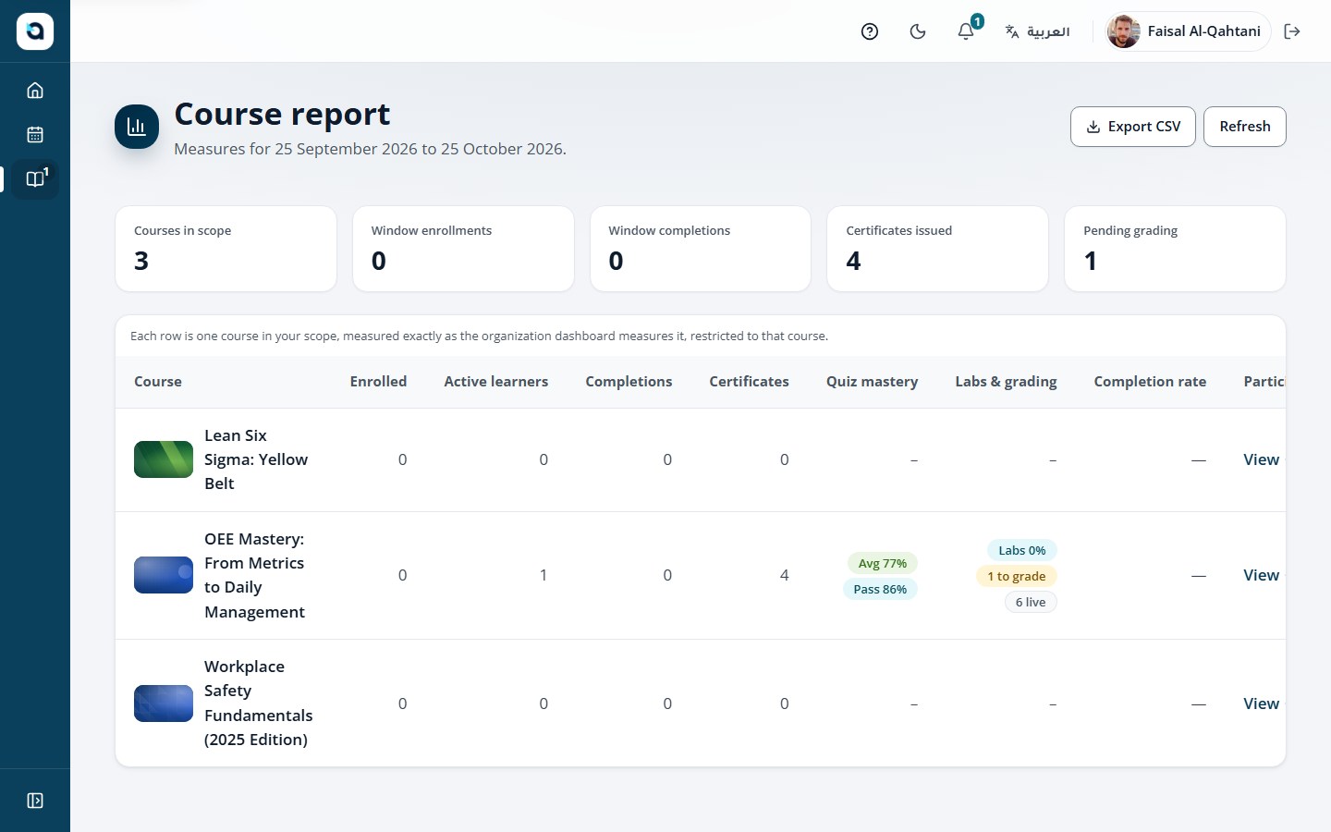Screen dimensions: 1331x832
Task: Click the Certificates issued card
Action: (x=938, y=249)
